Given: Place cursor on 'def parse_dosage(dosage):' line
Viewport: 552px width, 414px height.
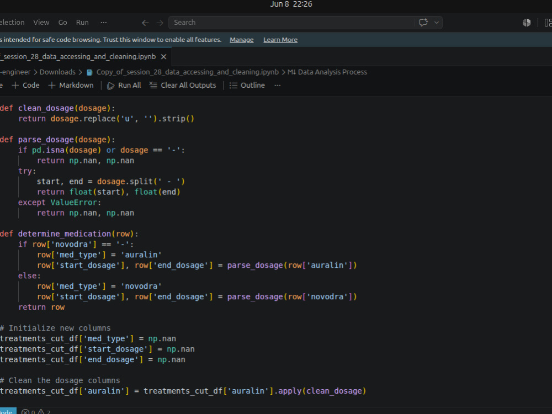Looking at the screenshot, I should 57,140.
